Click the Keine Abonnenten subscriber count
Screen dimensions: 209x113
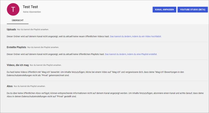[x=32, y=12]
